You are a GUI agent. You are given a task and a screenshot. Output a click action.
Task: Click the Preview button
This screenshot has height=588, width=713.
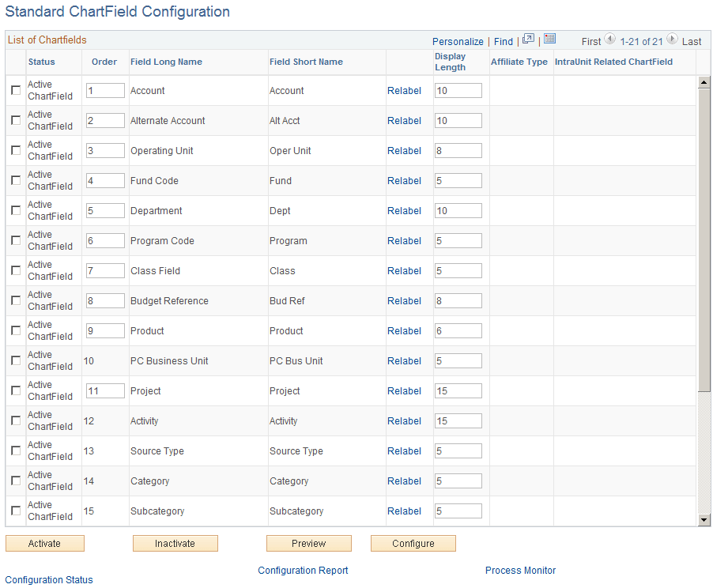pos(308,543)
